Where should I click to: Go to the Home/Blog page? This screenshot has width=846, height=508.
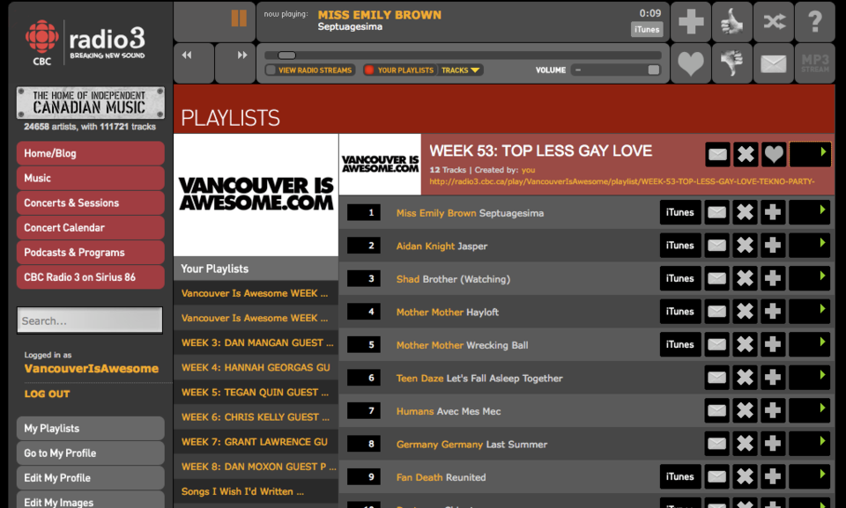pos(91,153)
